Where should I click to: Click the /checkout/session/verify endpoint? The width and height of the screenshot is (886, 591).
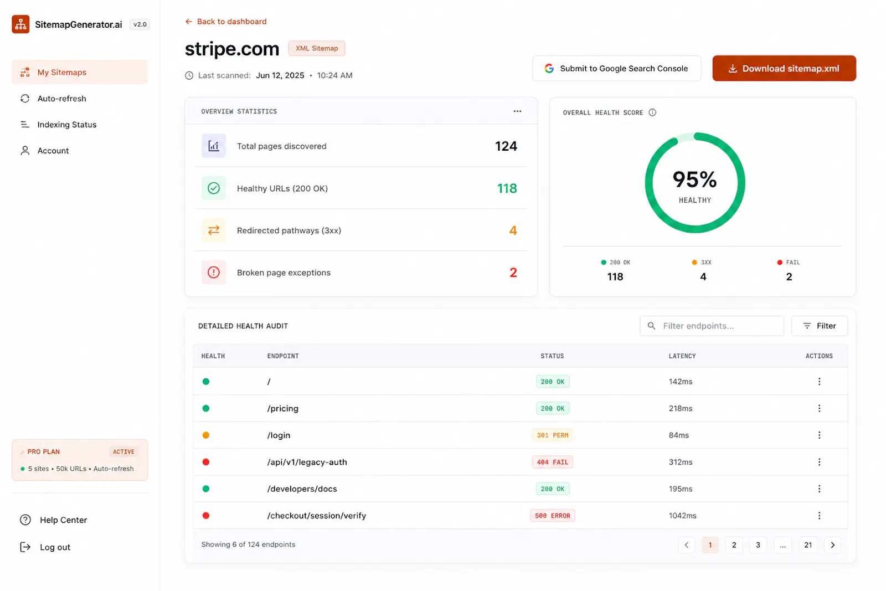[x=317, y=516]
